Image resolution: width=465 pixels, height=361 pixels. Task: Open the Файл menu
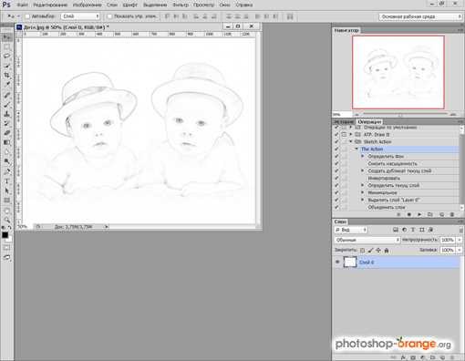[23, 5]
